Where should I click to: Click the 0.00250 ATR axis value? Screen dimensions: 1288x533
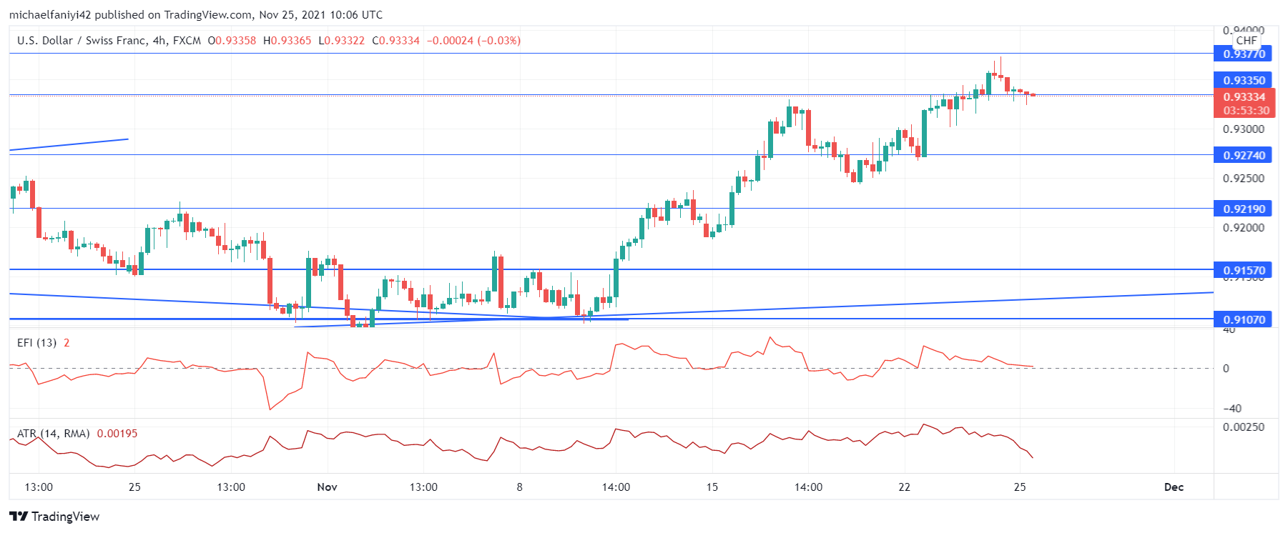[1243, 427]
